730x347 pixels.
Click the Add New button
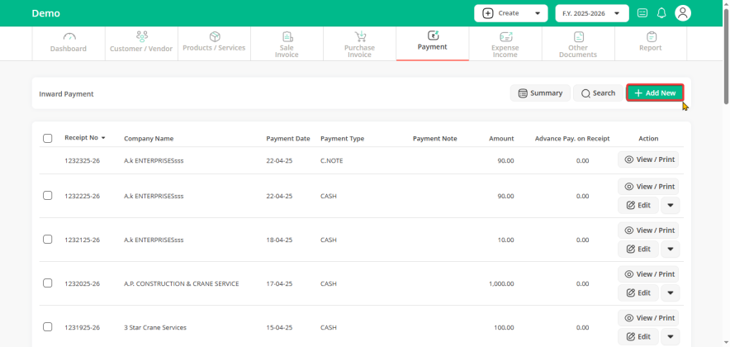pos(655,93)
